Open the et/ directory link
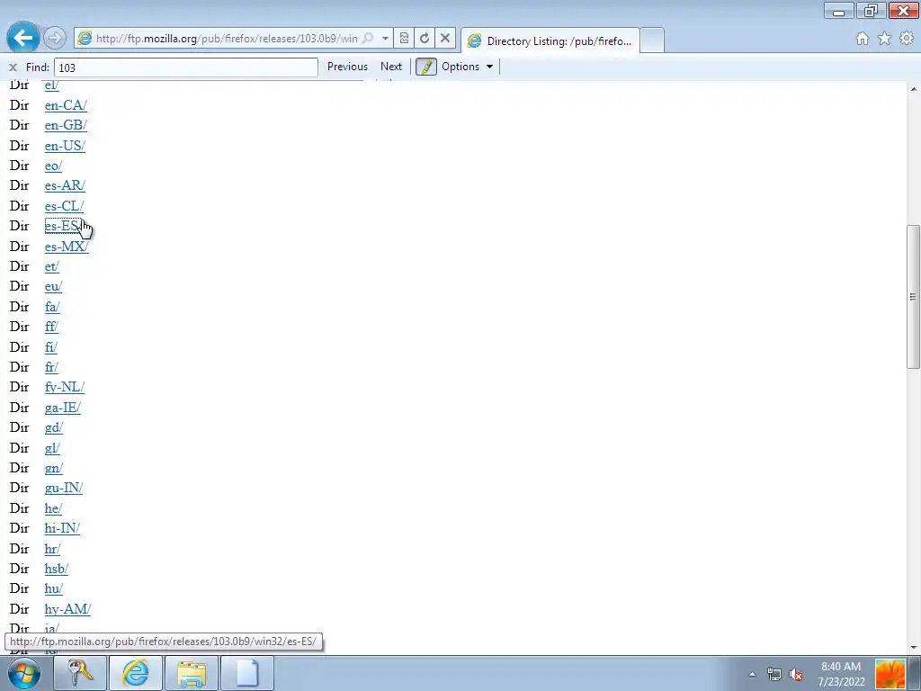The width and height of the screenshot is (921, 691). (x=51, y=266)
